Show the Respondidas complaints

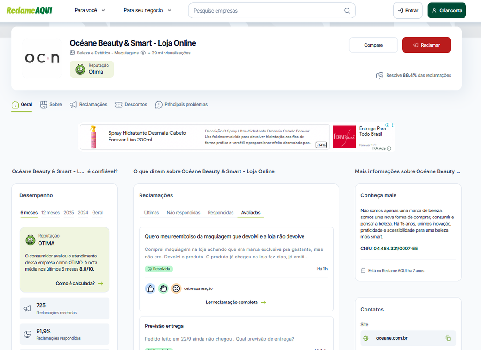click(x=221, y=212)
